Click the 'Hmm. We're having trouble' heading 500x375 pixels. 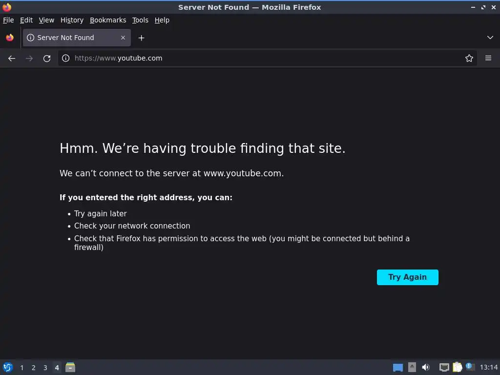pyautogui.click(x=203, y=148)
